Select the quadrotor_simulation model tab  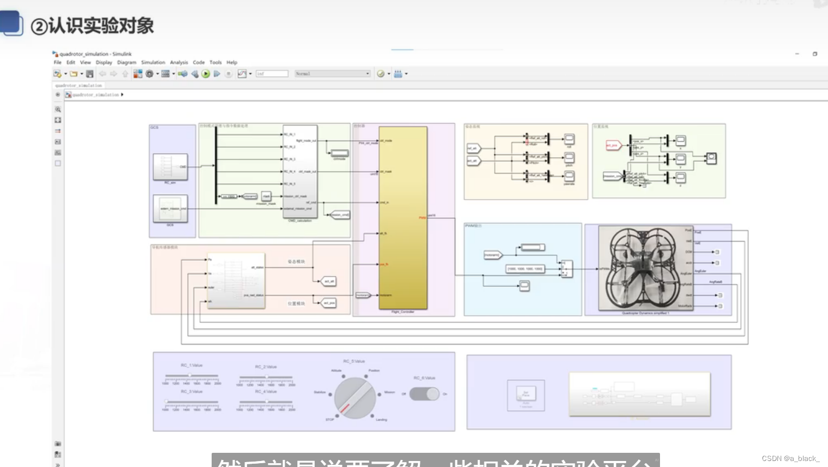tap(79, 86)
